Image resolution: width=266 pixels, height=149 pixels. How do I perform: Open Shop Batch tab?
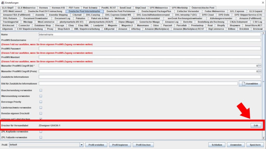tap(64, 29)
